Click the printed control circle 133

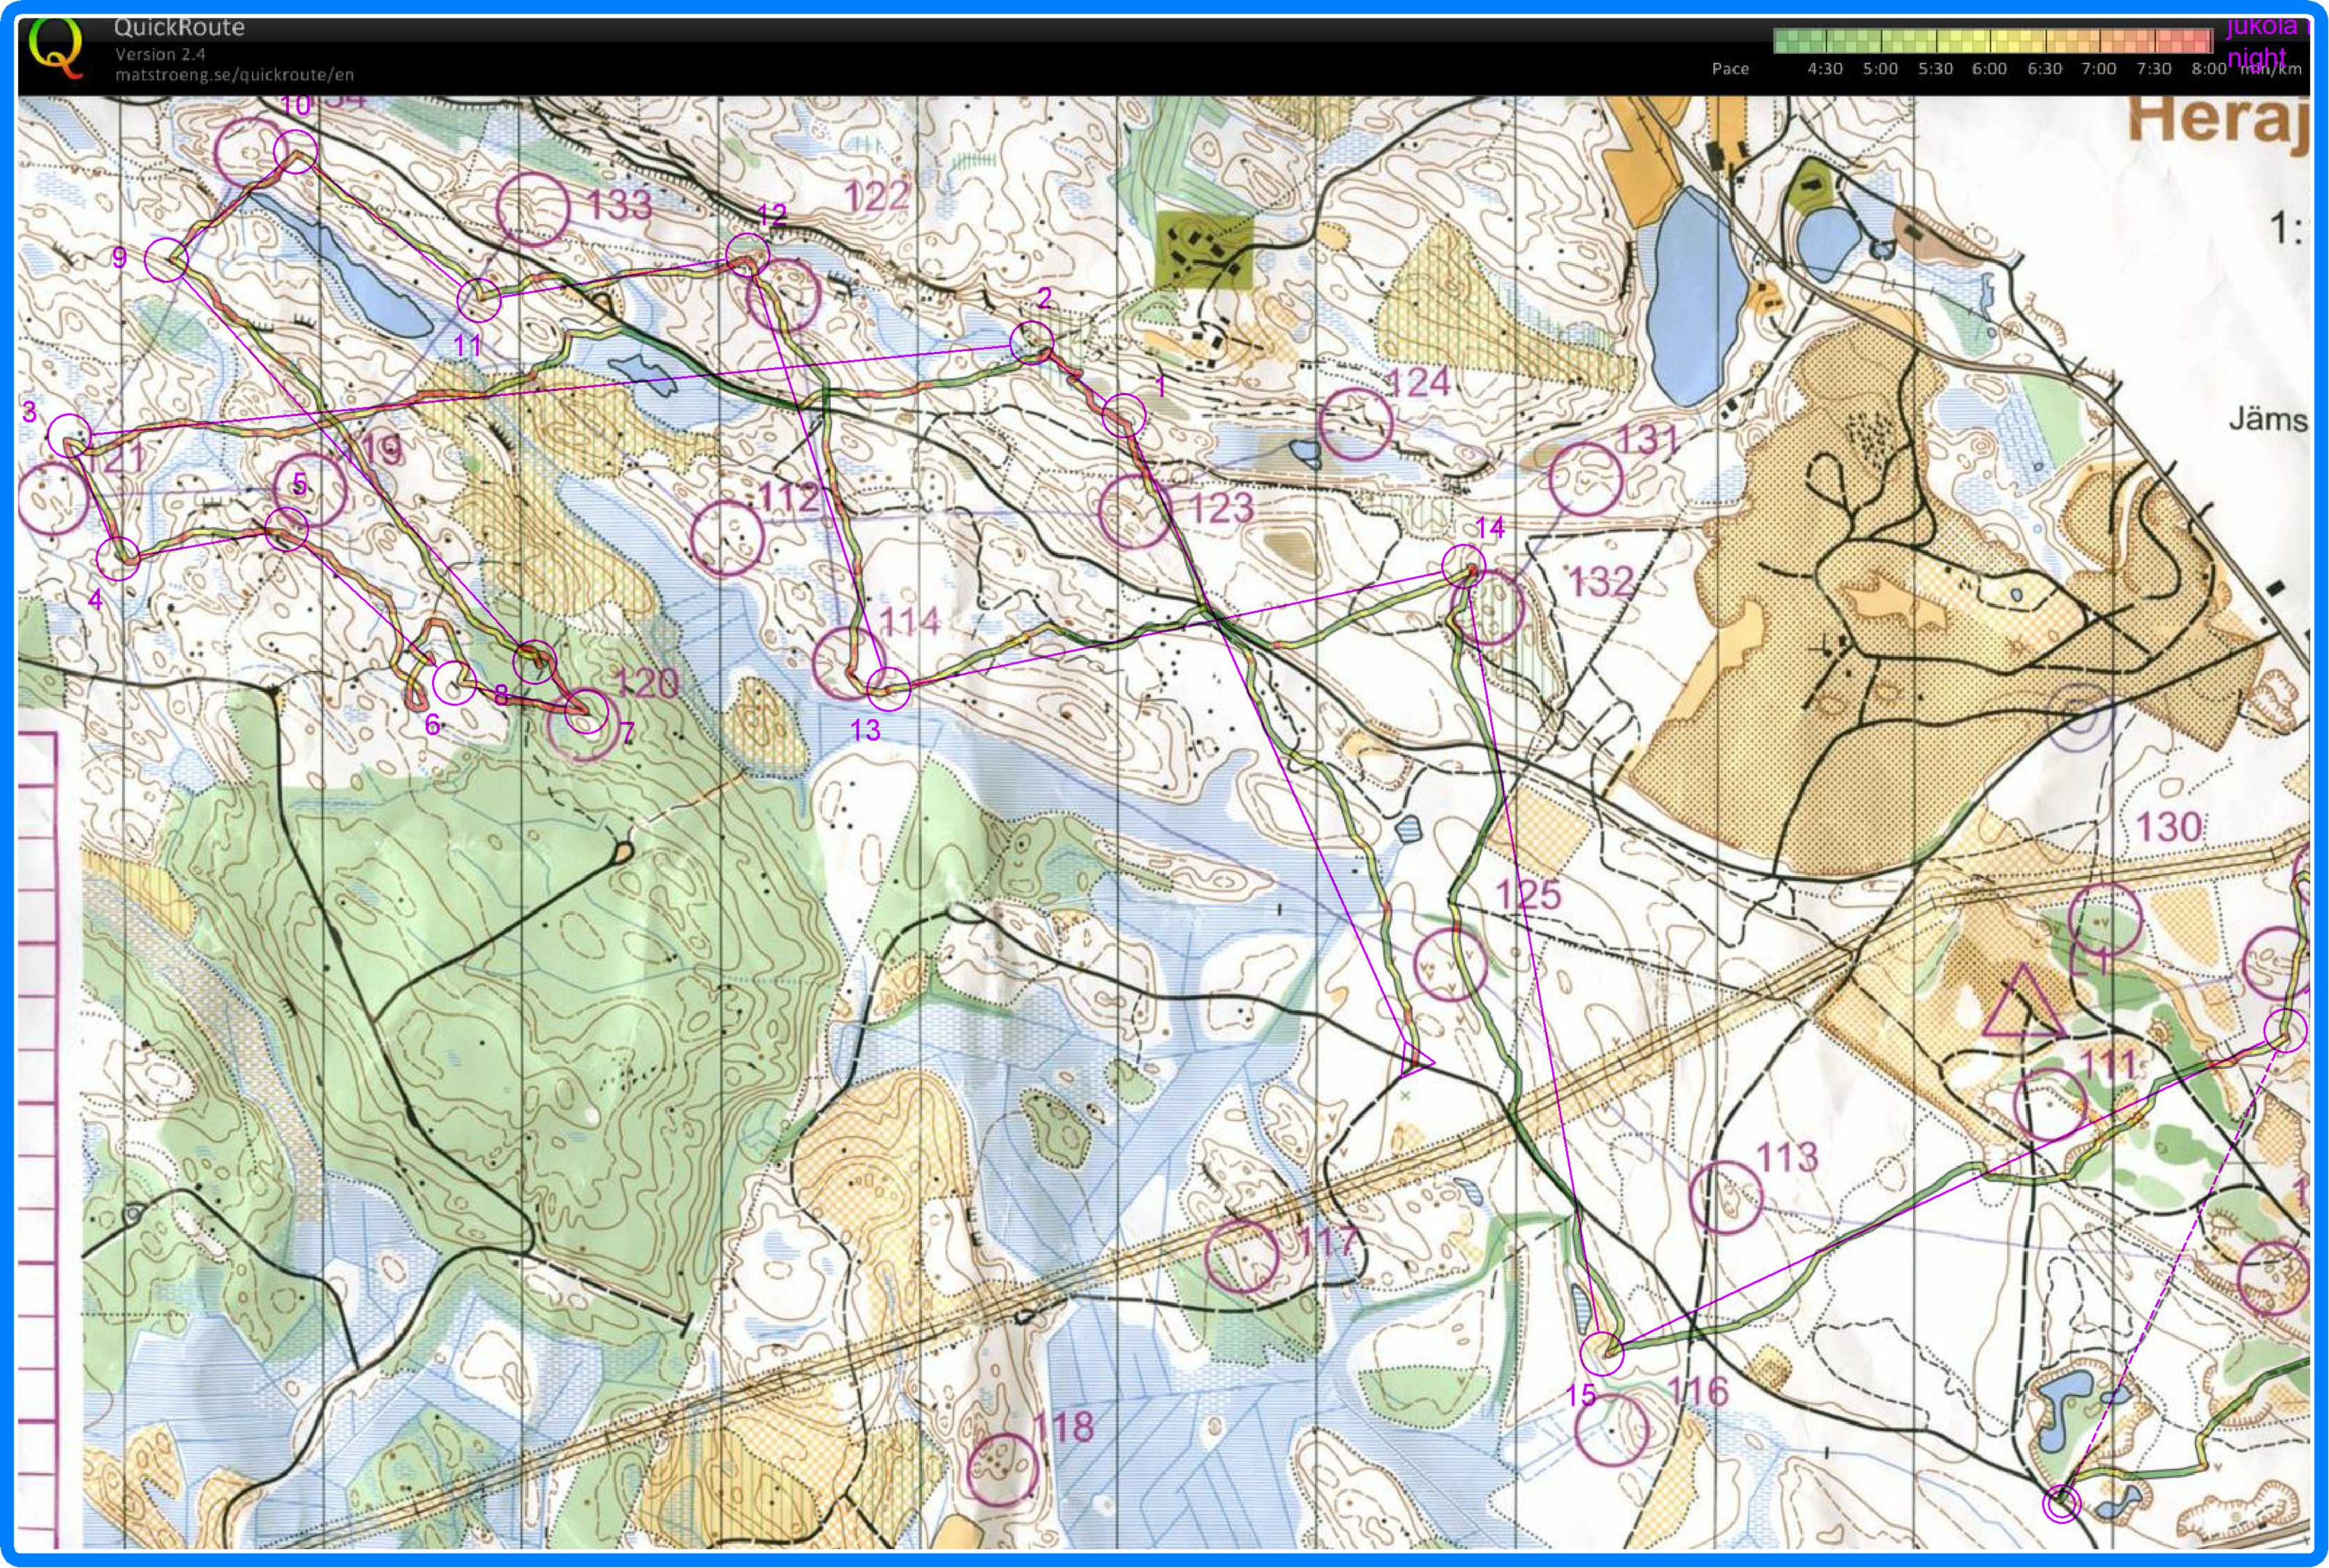click(x=533, y=209)
